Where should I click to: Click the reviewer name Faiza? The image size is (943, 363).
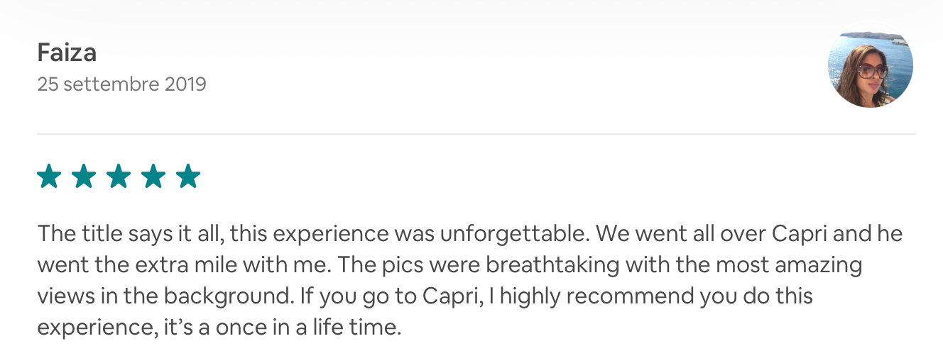pos(67,52)
